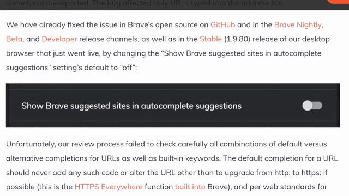Click the '(1.9.80)' version text
Screen dimensions: 349x196
(x=237, y=39)
